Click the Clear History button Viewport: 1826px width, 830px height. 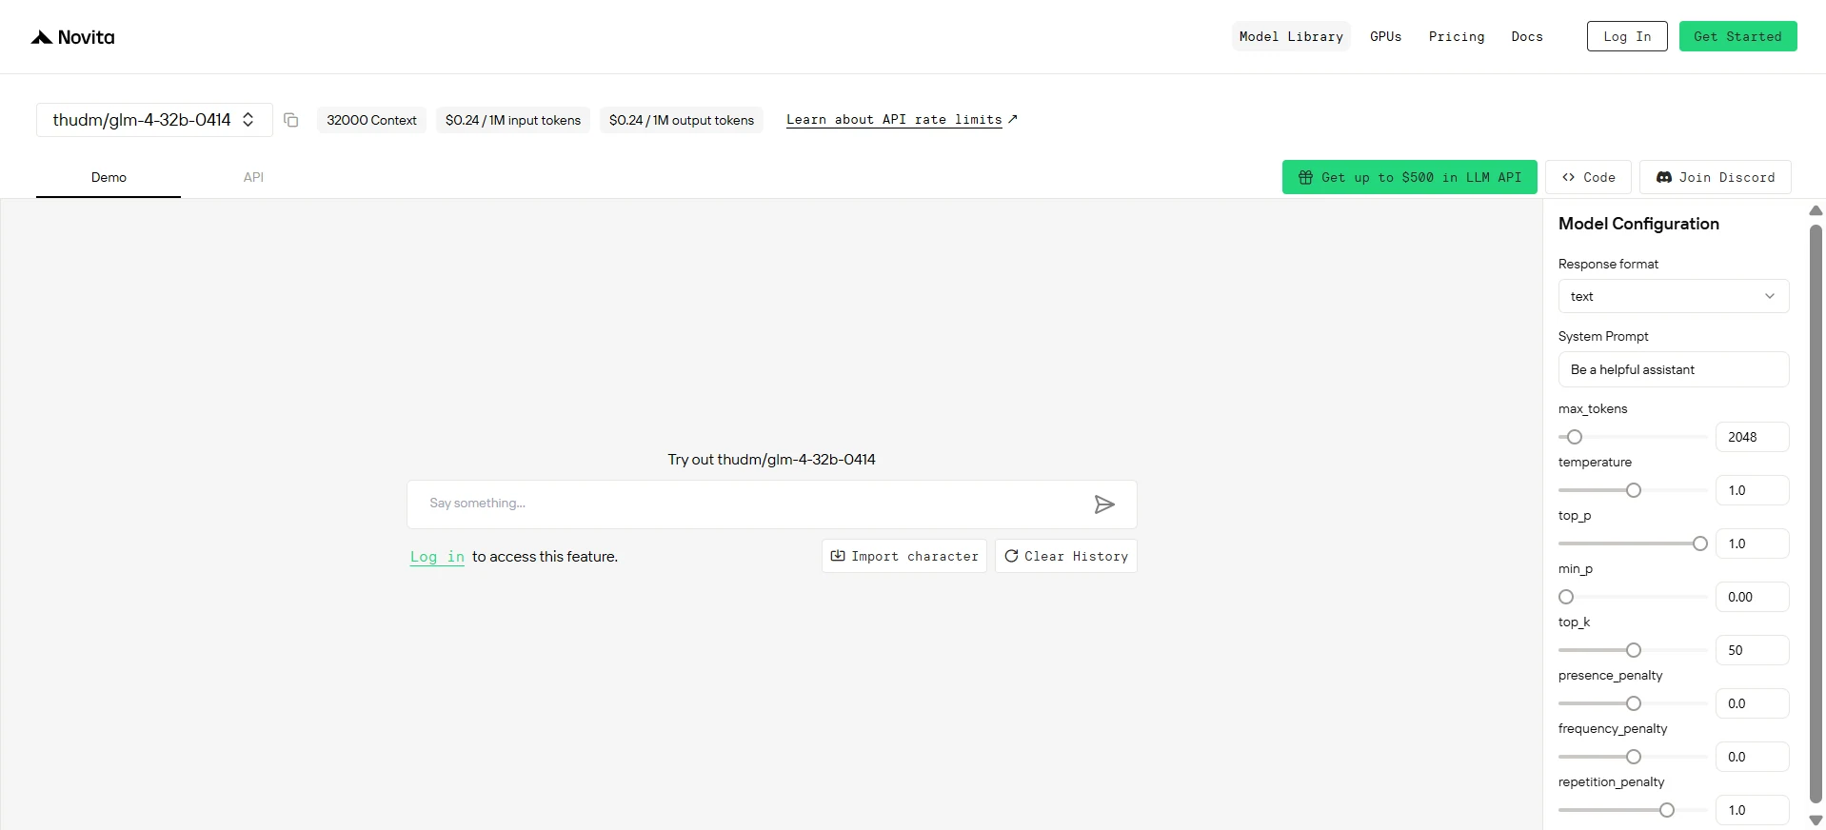[x=1066, y=556]
